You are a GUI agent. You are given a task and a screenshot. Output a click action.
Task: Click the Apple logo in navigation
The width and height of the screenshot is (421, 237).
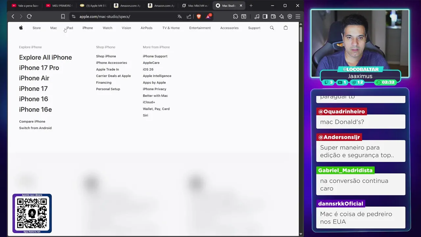click(21, 28)
